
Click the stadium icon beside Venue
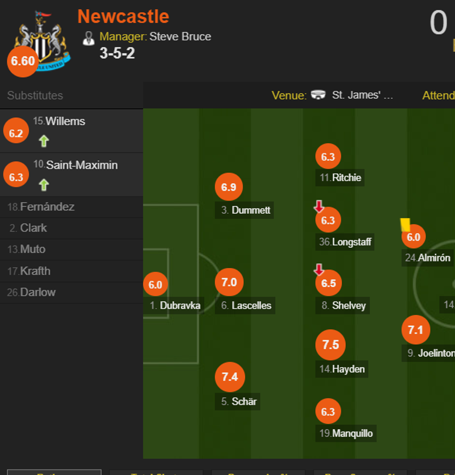[318, 95]
